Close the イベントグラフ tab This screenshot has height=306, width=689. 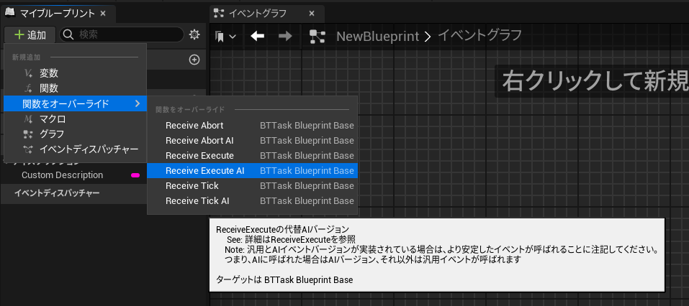(x=312, y=14)
